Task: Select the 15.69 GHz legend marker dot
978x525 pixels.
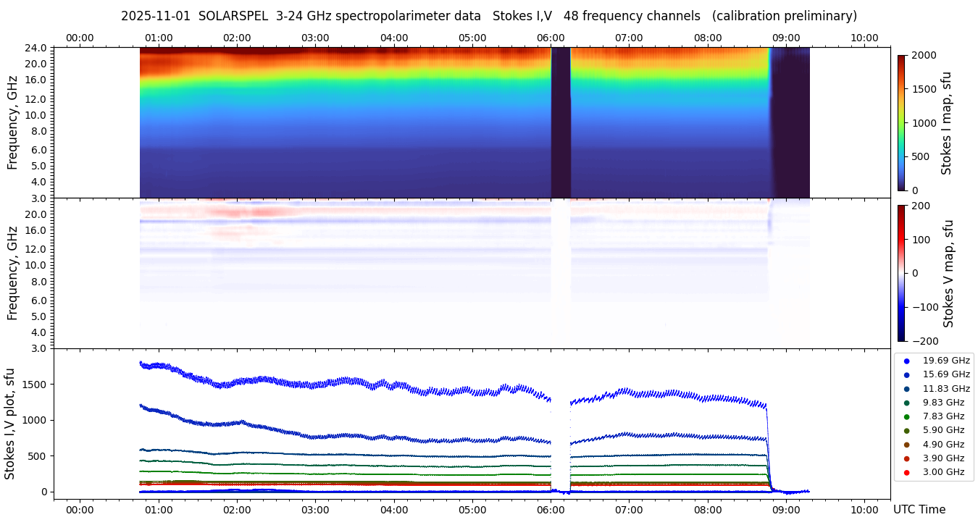Action: coord(906,374)
